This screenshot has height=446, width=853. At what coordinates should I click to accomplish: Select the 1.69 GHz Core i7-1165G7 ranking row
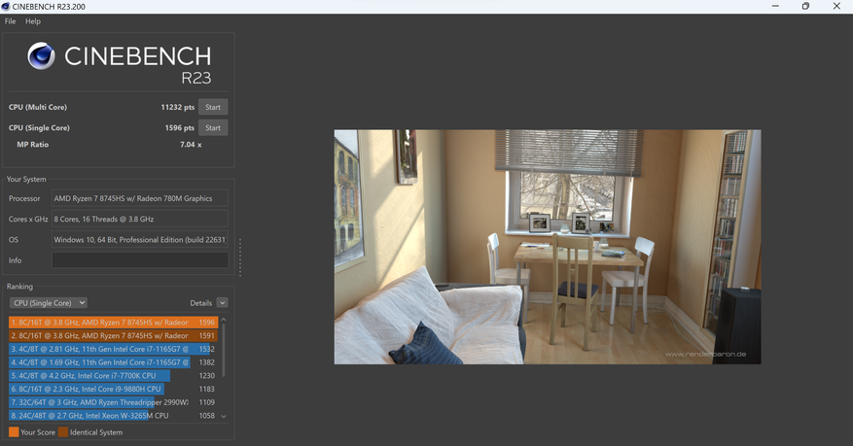[113, 362]
